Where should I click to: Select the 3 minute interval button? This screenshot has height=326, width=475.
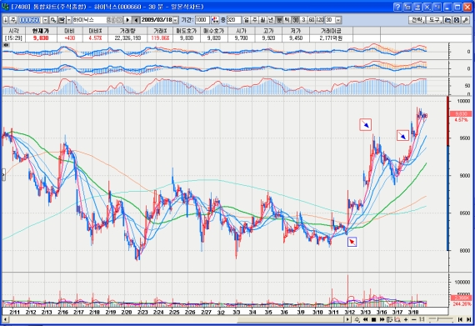pos(303,20)
